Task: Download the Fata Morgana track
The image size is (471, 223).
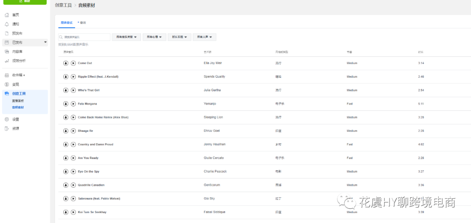Action: pos(66,104)
